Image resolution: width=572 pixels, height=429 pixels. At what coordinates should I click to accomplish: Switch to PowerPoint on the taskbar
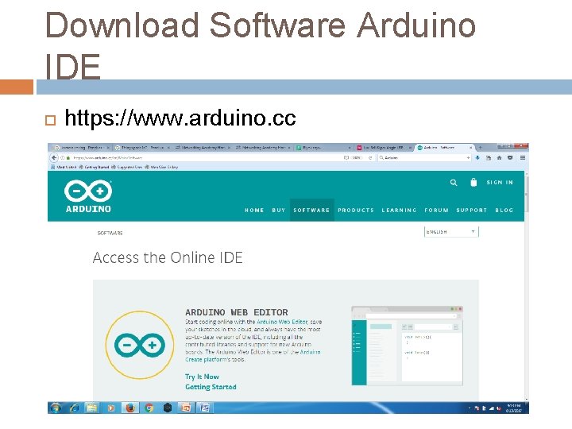186,408
